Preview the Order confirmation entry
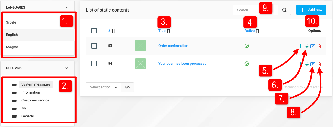The height and width of the screenshot is (127, 333). tap(307, 46)
